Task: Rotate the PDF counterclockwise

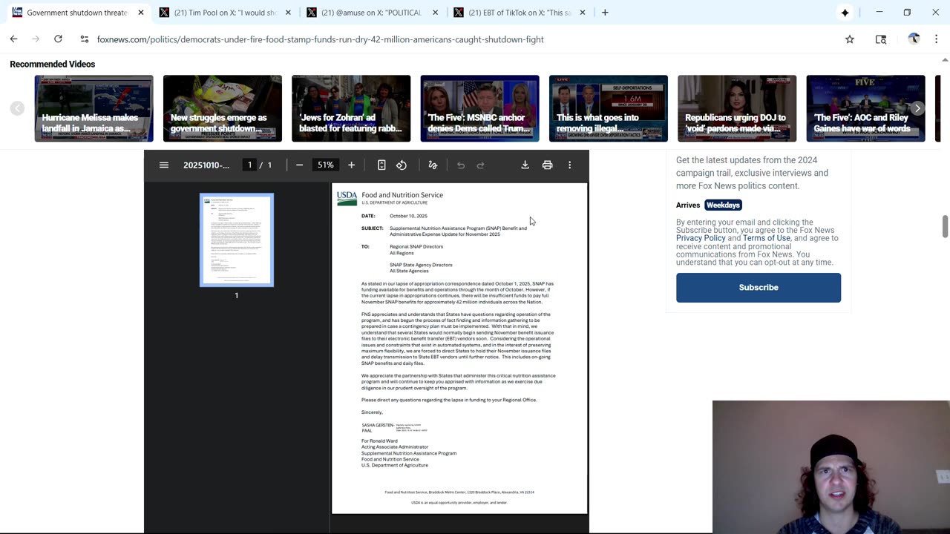Action: [x=402, y=165]
